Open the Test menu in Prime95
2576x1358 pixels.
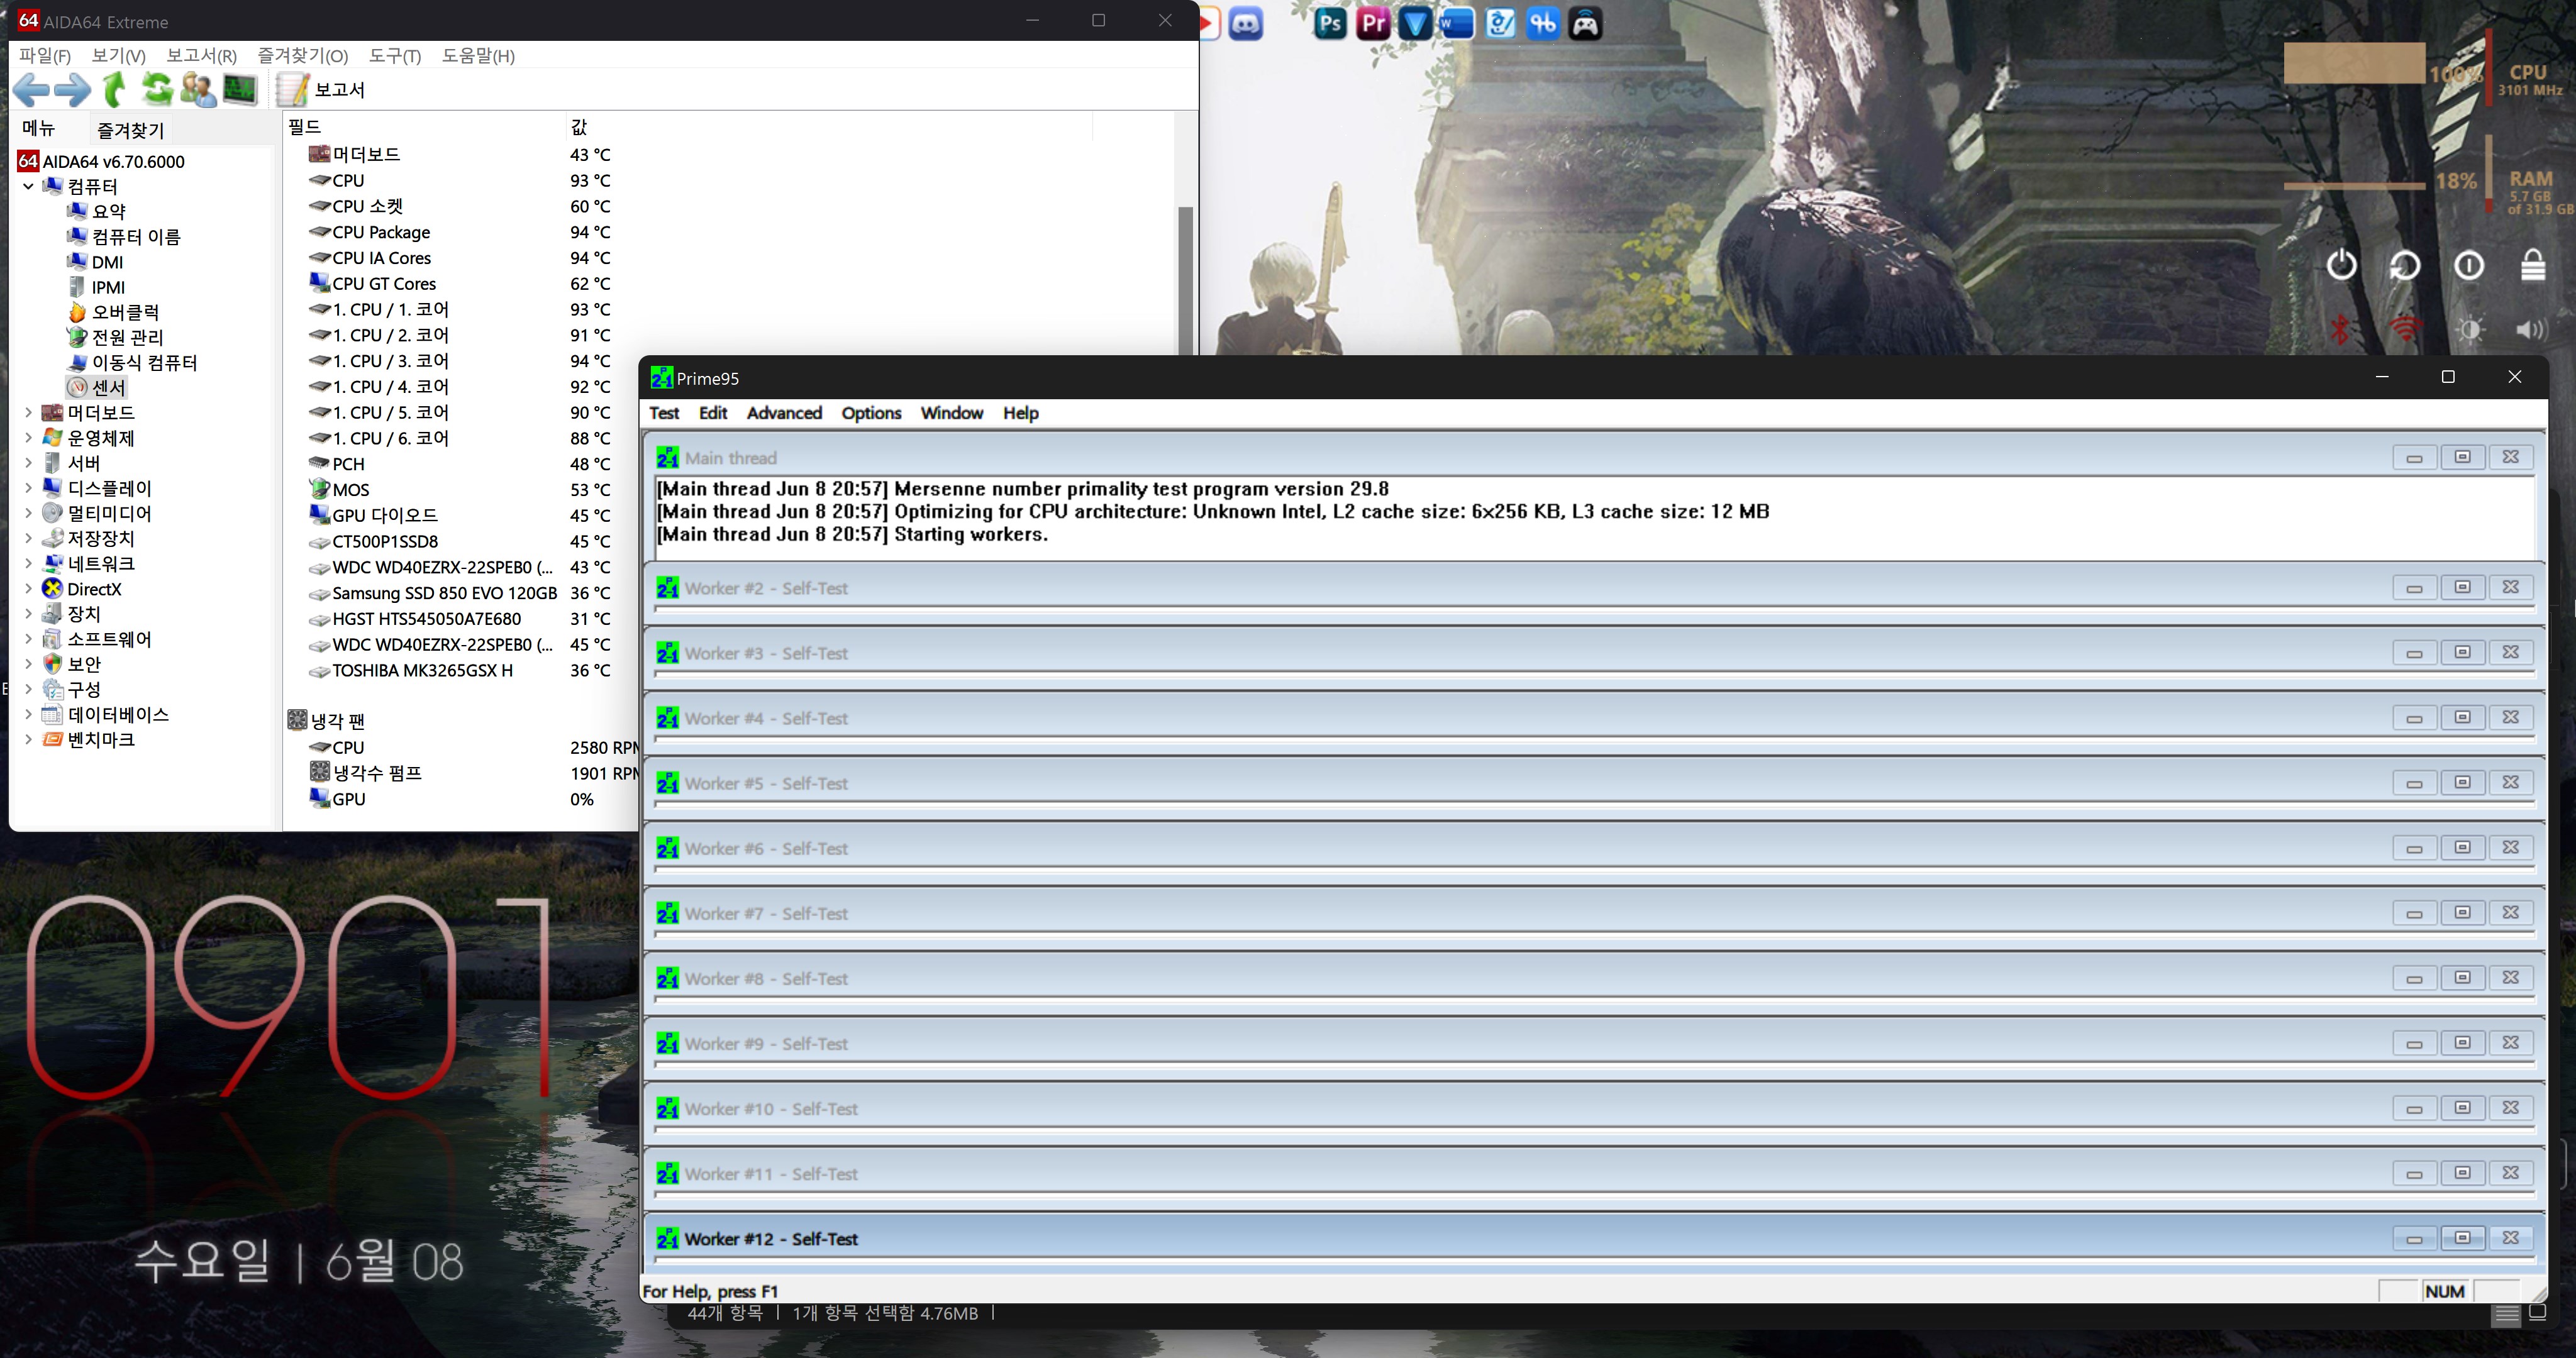664,413
